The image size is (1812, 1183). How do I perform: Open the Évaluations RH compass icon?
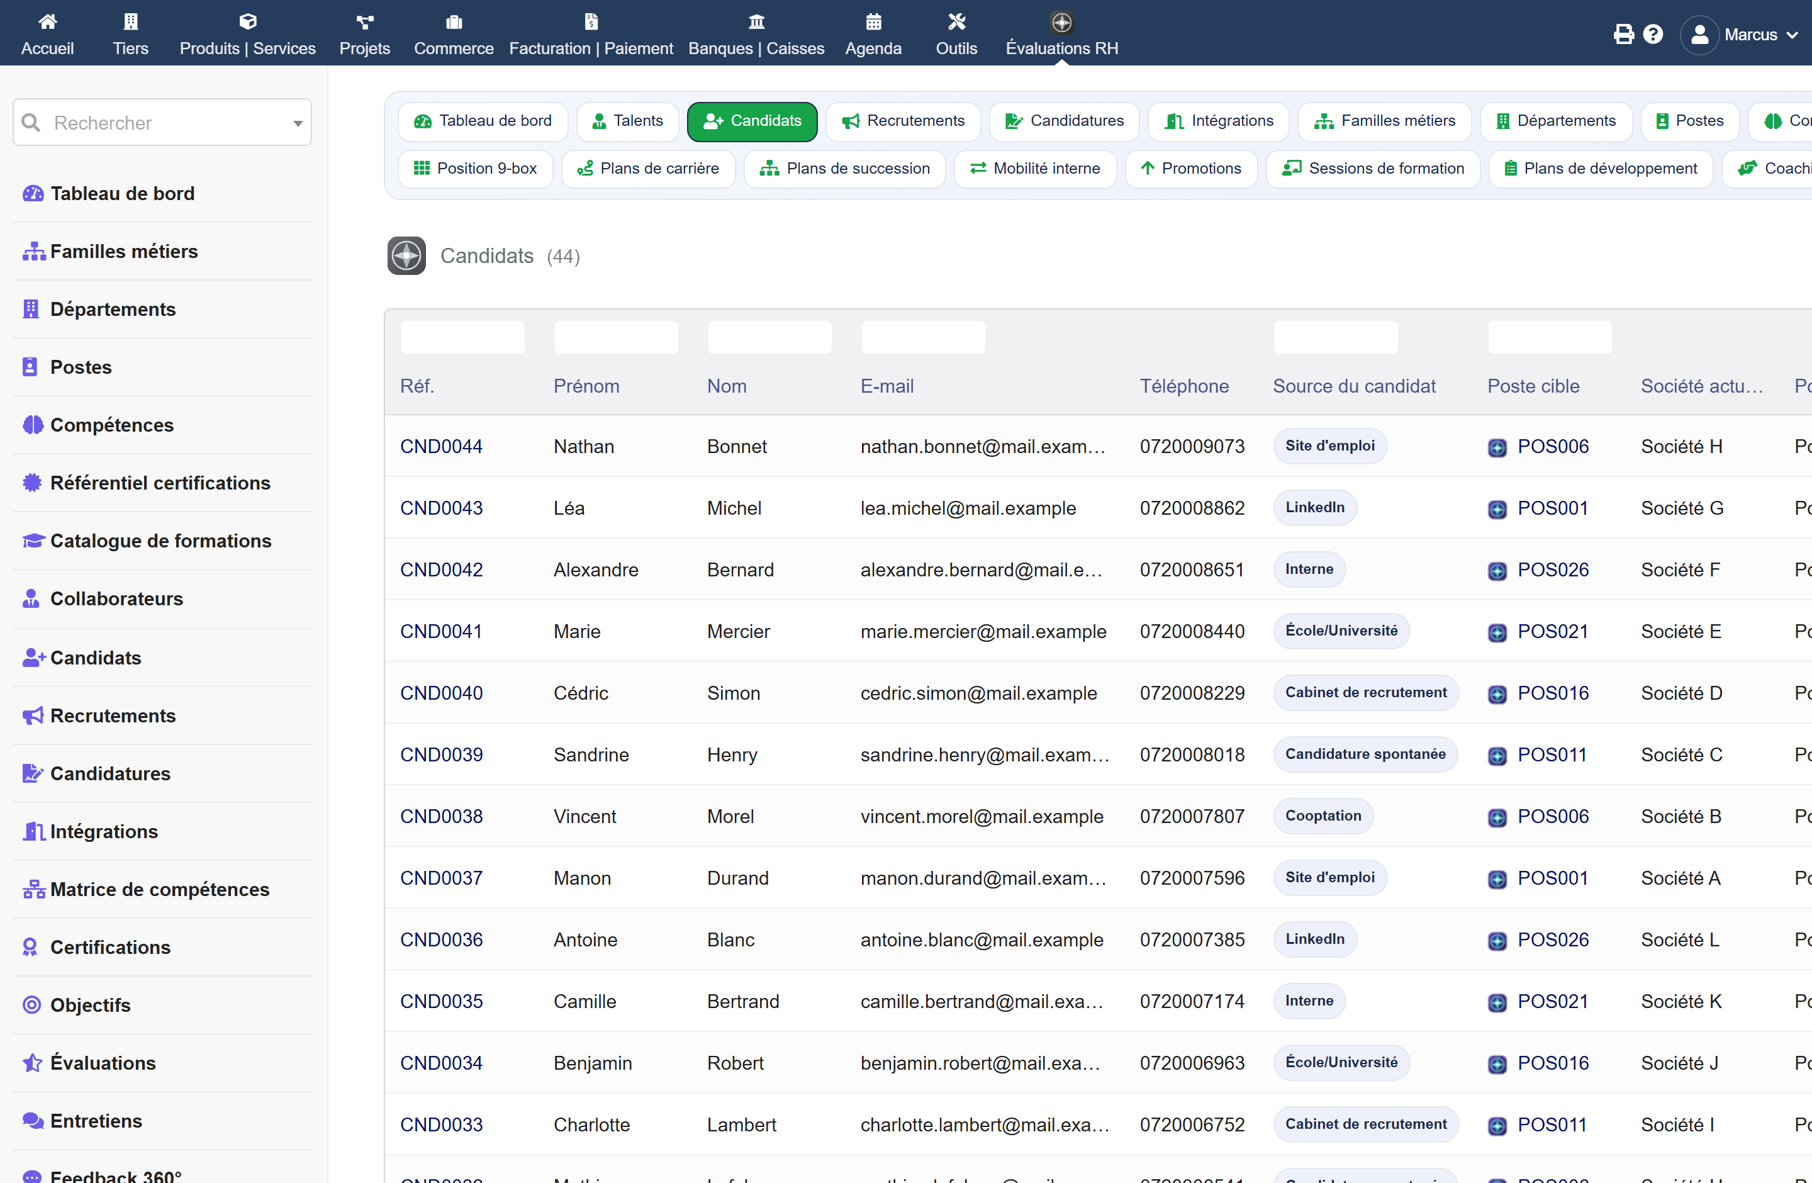coord(1062,22)
